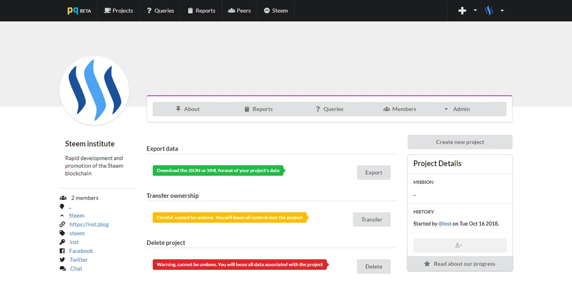Switch to the About tab
The height and width of the screenshot is (298, 572).
(x=188, y=109)
